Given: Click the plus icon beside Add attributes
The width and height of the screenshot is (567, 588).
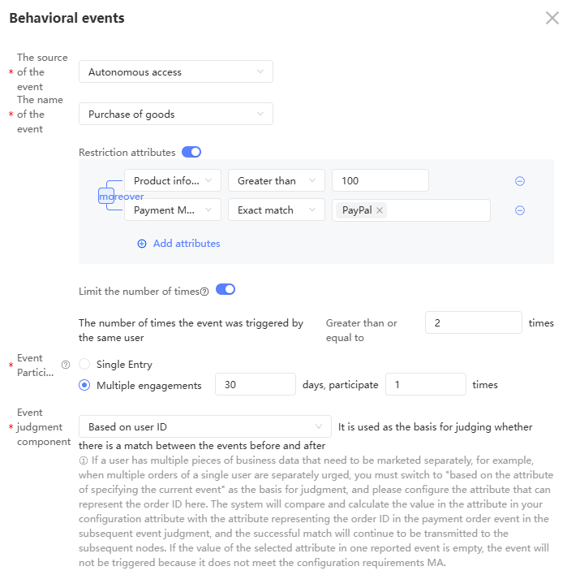Looking at the screenshot, I should tap(142, 244).
